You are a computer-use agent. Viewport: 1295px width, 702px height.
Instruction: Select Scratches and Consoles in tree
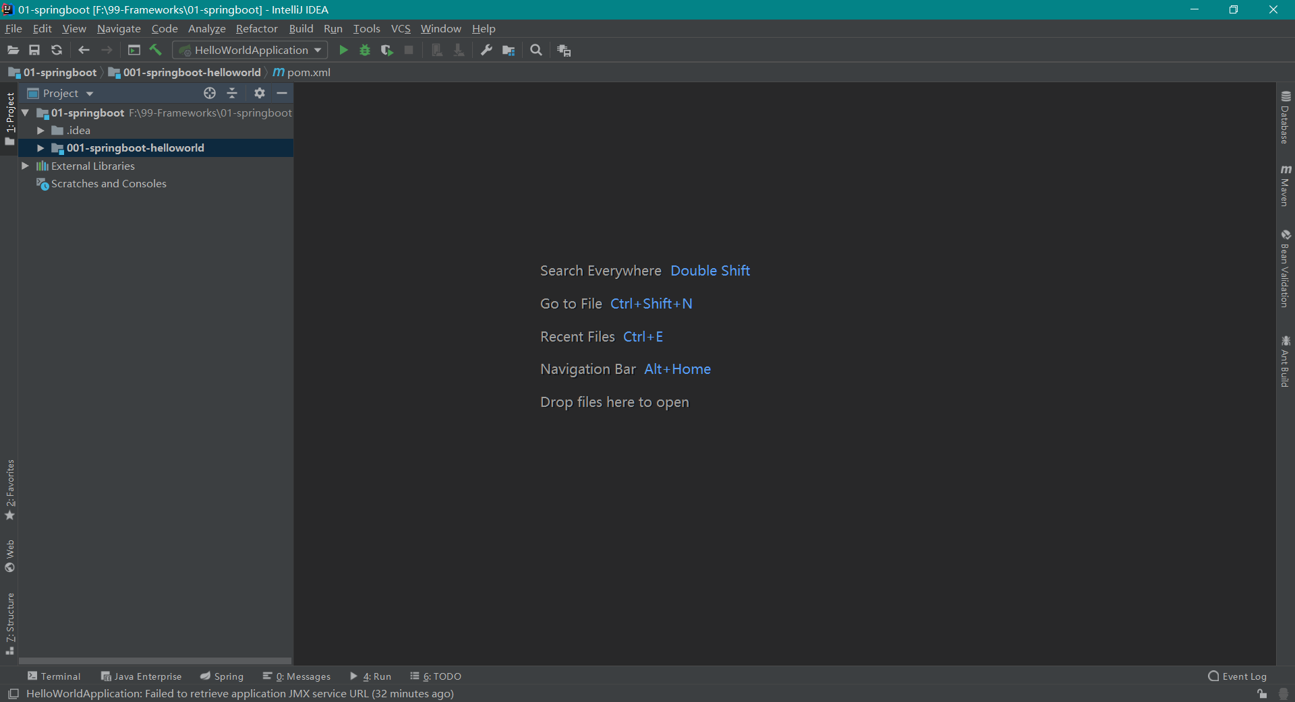point(109,184)
